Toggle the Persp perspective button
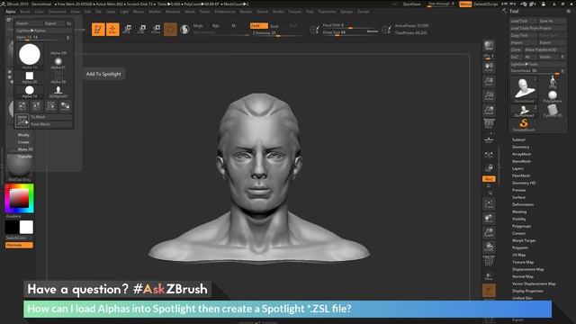Screen dimensions: 576x324 click(489, 125)
